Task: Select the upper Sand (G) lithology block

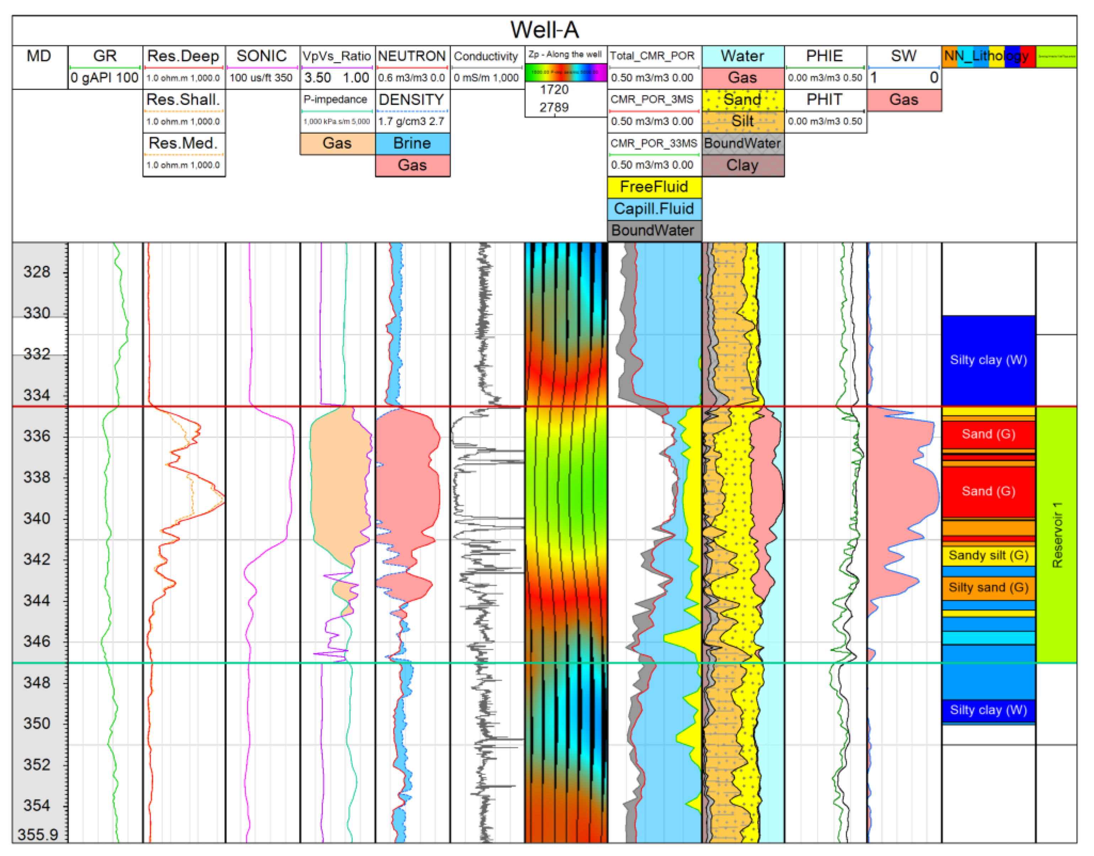Action: 988,434
